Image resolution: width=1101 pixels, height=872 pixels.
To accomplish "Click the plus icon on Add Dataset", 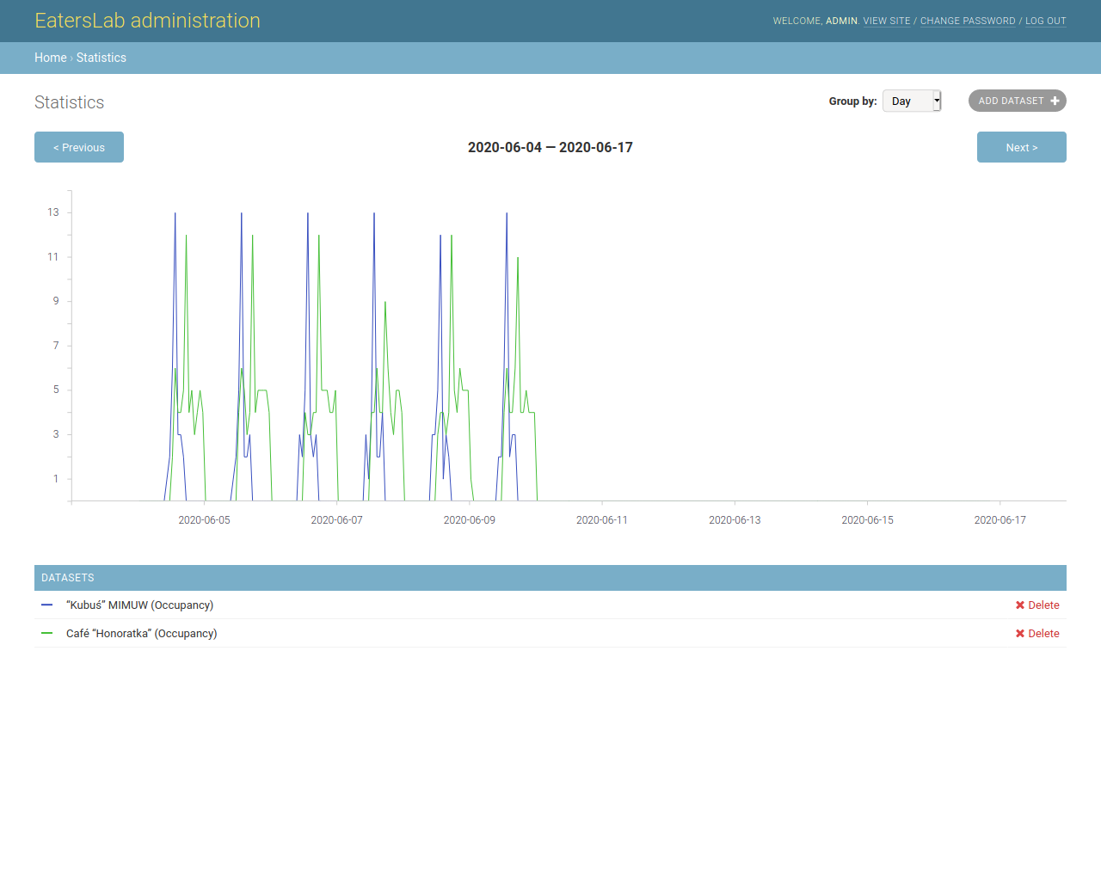I will [1055, 101].
